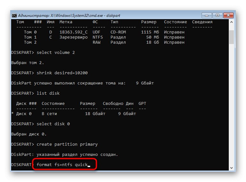
Task: Click the 'CD-ROM' type cell
Action: click(x=118, y=32)
